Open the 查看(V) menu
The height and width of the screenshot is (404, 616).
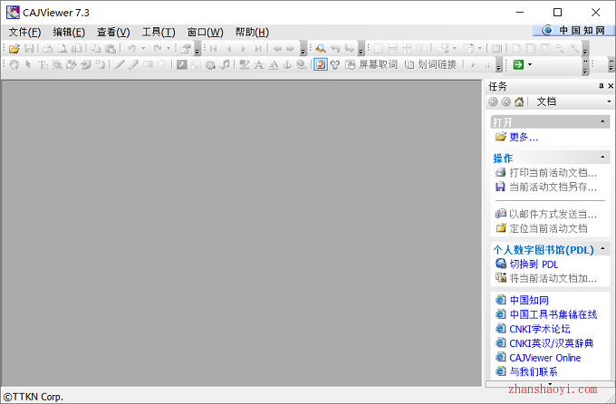pyautogui.click(x=113, y=33)
